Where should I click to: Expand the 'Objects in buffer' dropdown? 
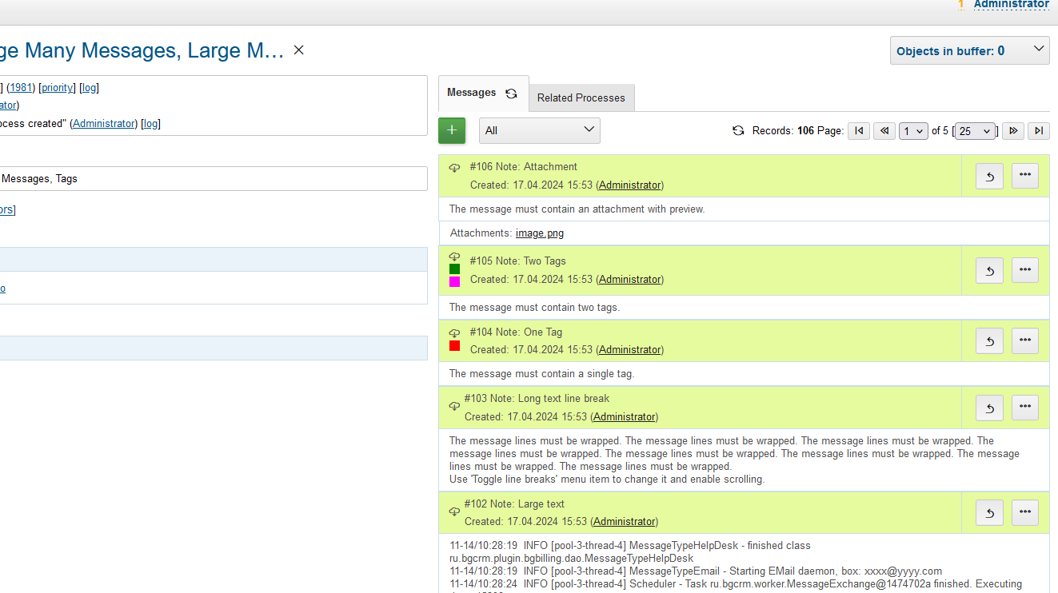click(x=969, y=50)
